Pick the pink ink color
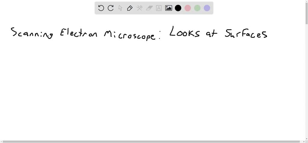This screenshot has height=143, width=308. pyautogui.click(x=188, y=8)
